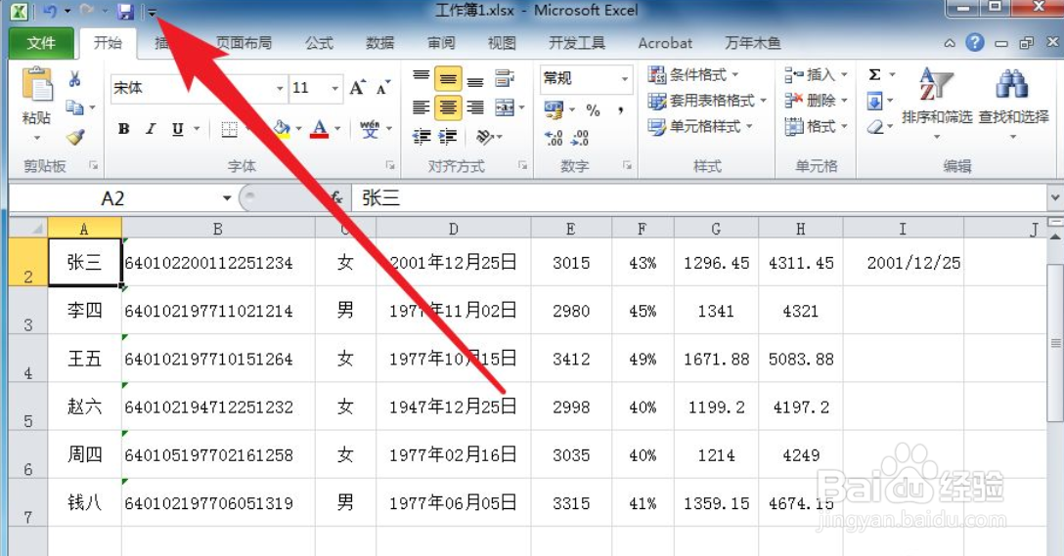Toggle bottom vertical alignment
The width and height of the screenshot is (1064, 556).
click(475, 80)
